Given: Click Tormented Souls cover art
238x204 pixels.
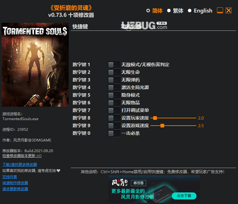Looking at the screenshot, I should (x=35, y=65).
